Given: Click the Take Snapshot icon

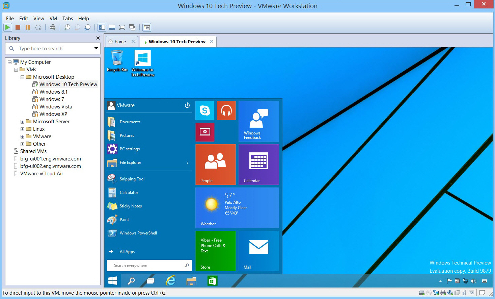Looking at the screenshot, I should 67,27.
